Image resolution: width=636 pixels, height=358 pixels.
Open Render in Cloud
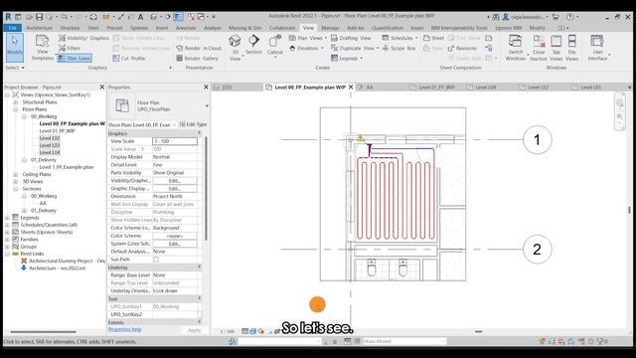(199, 48)
